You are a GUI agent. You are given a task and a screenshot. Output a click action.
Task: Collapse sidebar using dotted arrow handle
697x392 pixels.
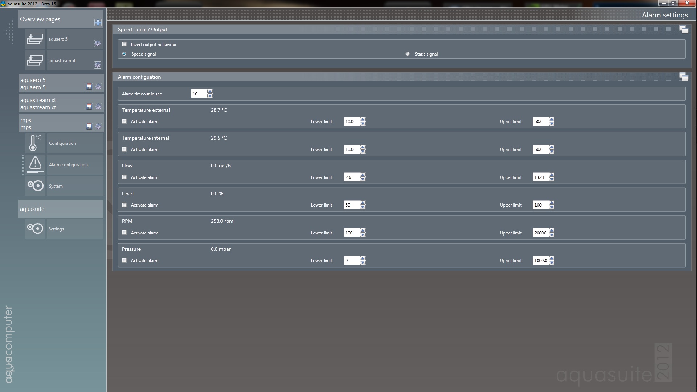tap(9, 32)
